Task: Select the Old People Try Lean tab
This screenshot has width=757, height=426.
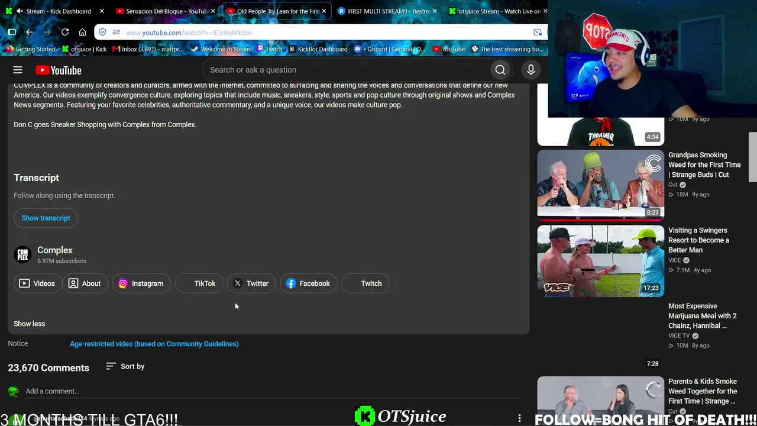Action: click(277, 11)
